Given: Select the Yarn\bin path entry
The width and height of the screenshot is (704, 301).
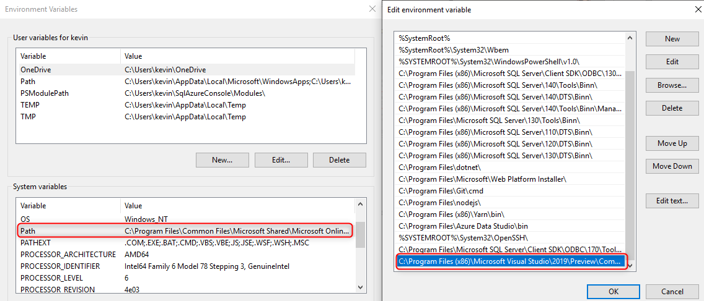Looking at the screenshot, I should click(509, 214).
